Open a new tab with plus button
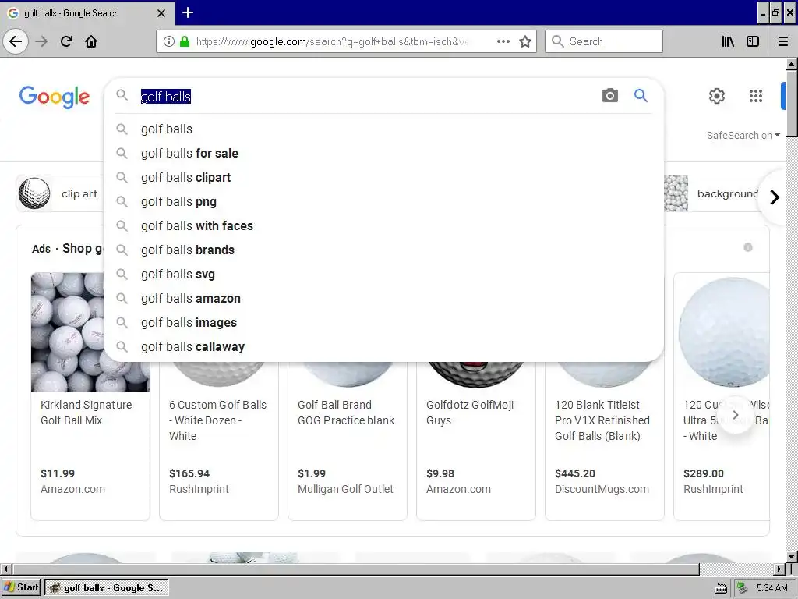 [x=188, y=12]
